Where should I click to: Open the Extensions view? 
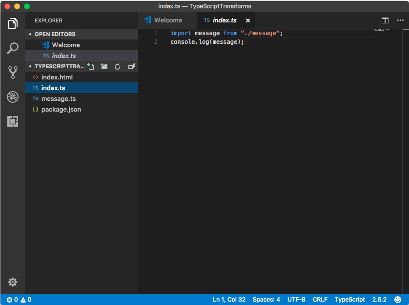click(x=13, y=121)
